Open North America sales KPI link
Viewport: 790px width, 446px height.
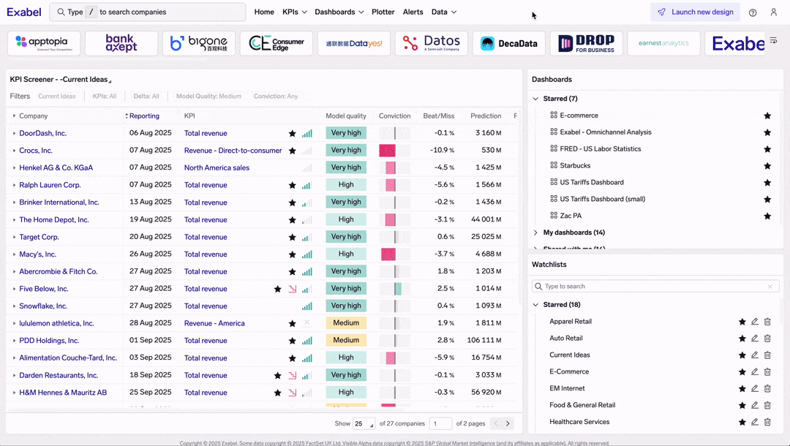[217, 167]
